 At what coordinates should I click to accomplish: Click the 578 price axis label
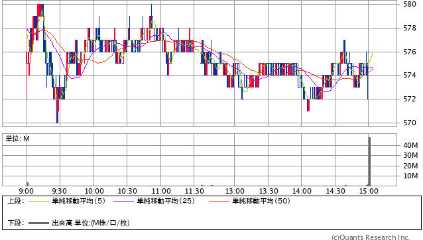point(410,28)
